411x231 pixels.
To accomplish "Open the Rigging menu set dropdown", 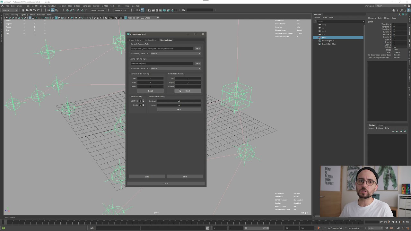I will 10,10.
